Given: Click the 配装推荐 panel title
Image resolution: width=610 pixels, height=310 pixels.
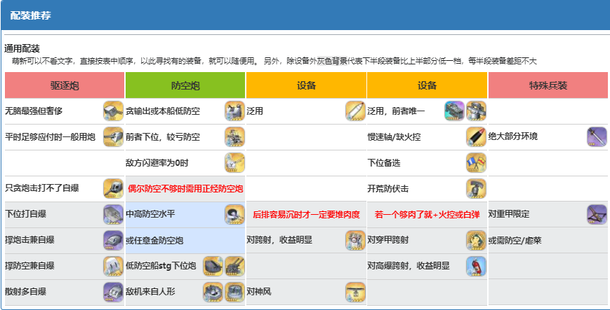Looking at the screenshot, I should (30, 16).
